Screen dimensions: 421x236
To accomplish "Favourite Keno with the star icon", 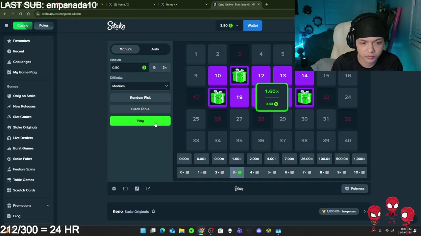I will tap(153, 211).
